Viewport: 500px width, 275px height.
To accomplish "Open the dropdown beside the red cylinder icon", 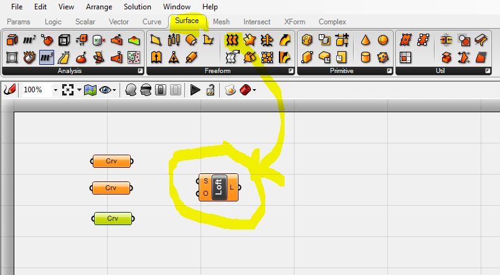I will pos(254,90).
